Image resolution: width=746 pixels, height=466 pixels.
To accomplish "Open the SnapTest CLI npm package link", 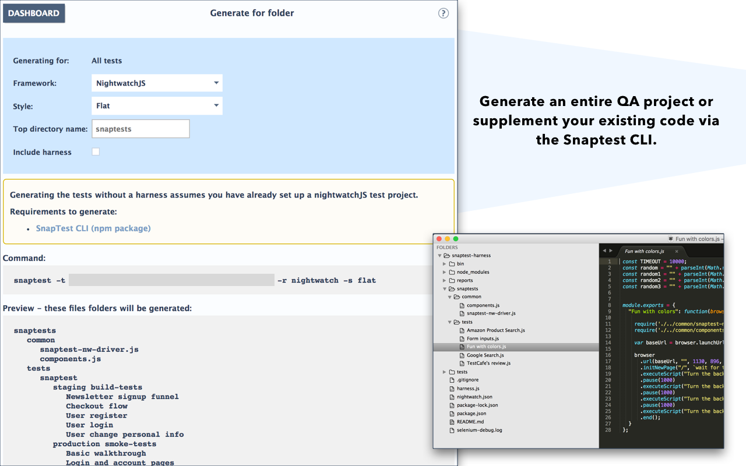I will [x=93, y=228].
